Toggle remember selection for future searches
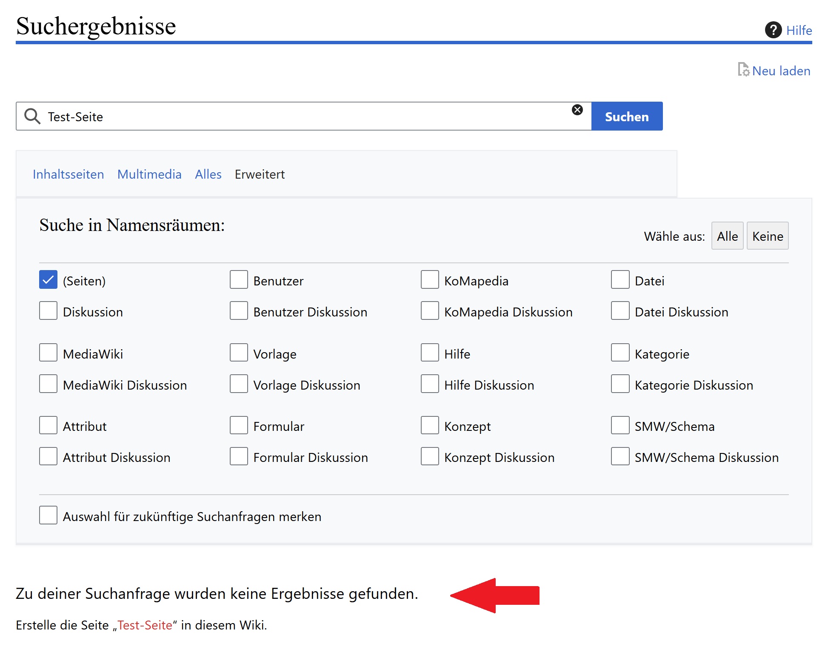The image size is (828, 655). point(48,515)
